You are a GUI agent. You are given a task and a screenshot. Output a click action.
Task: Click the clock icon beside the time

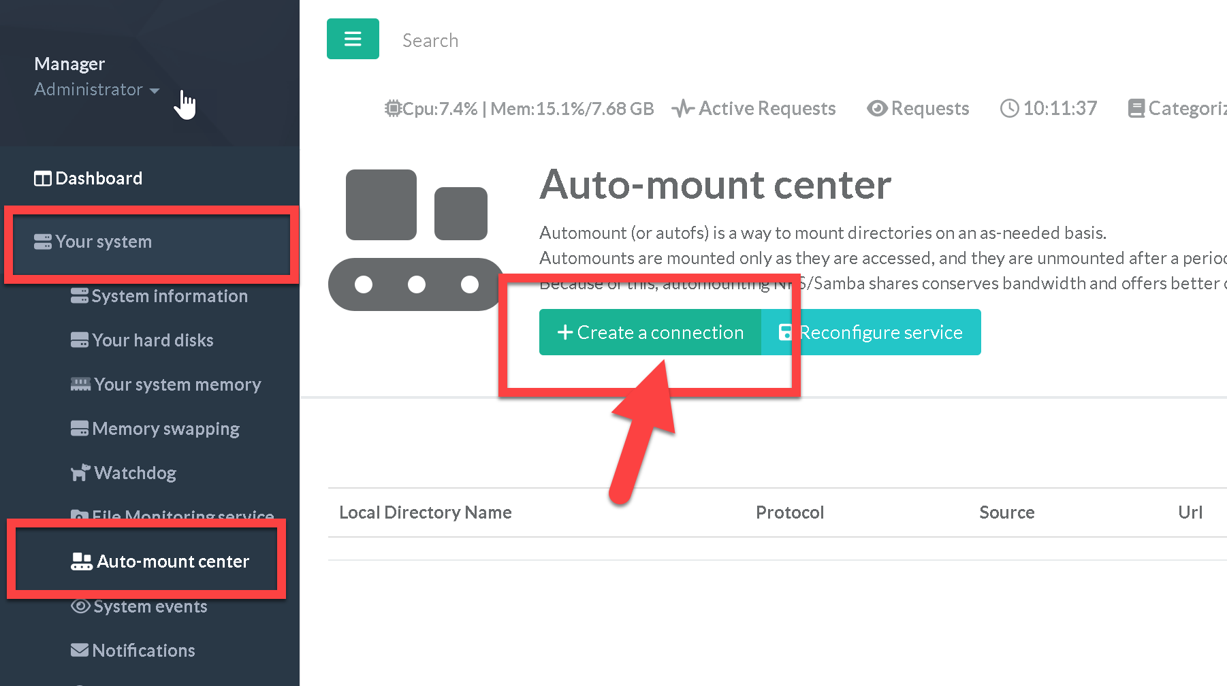tap(1009, 109)
